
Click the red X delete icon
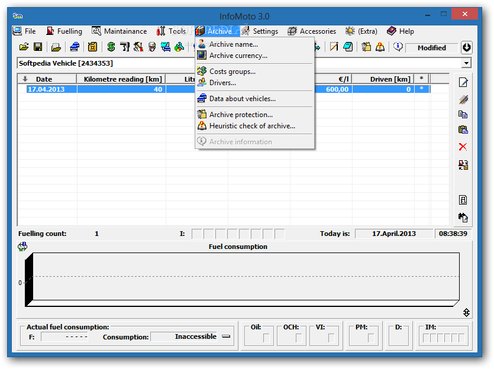(x=463, y=147)
